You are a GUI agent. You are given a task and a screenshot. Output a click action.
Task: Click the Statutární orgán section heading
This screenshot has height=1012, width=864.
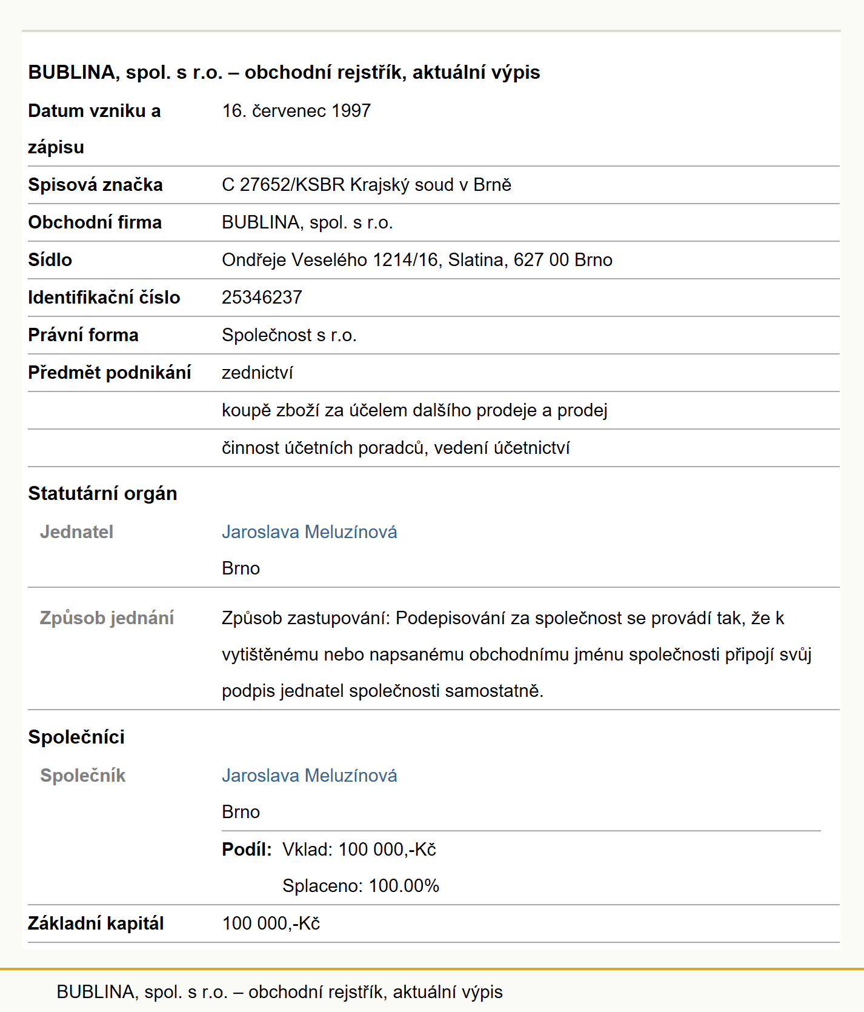[102, 494]
